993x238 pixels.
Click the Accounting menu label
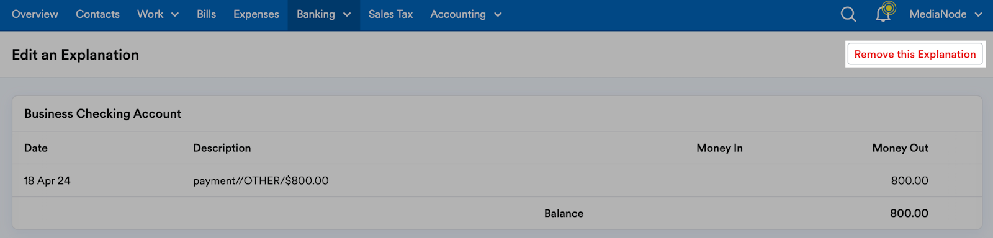tap(458, 14)
